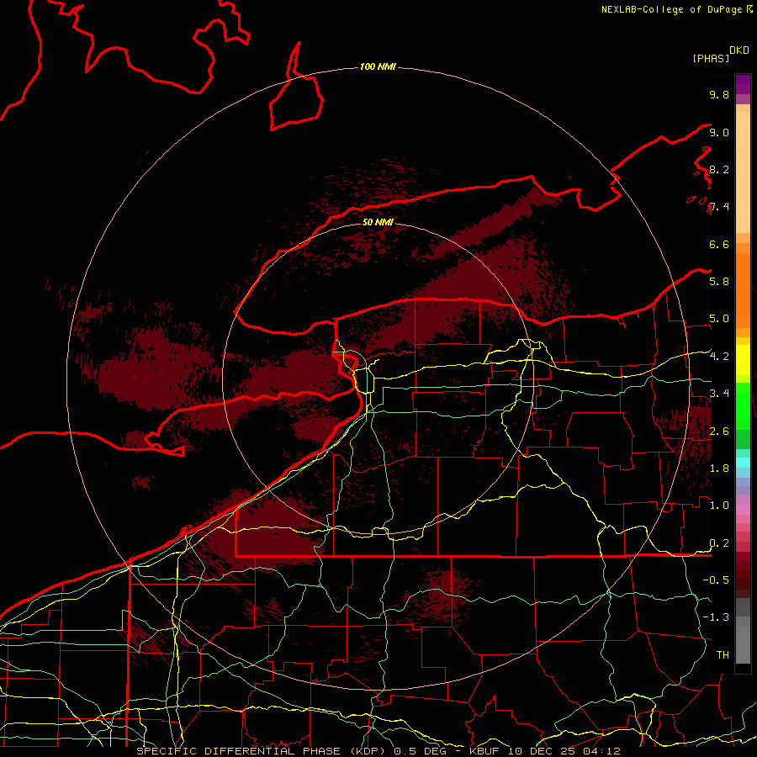
Task: Click the 8.2 value on color scale
Action: tap(719, 169)
